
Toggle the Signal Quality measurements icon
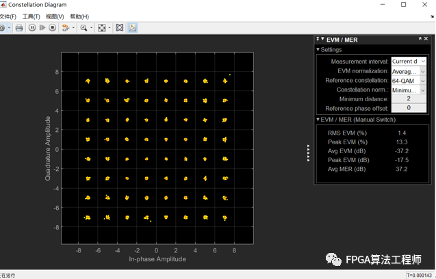pos(132,28)
